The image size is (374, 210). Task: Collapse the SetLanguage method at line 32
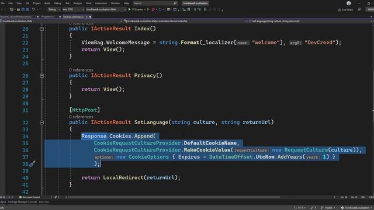pos(41,123)
